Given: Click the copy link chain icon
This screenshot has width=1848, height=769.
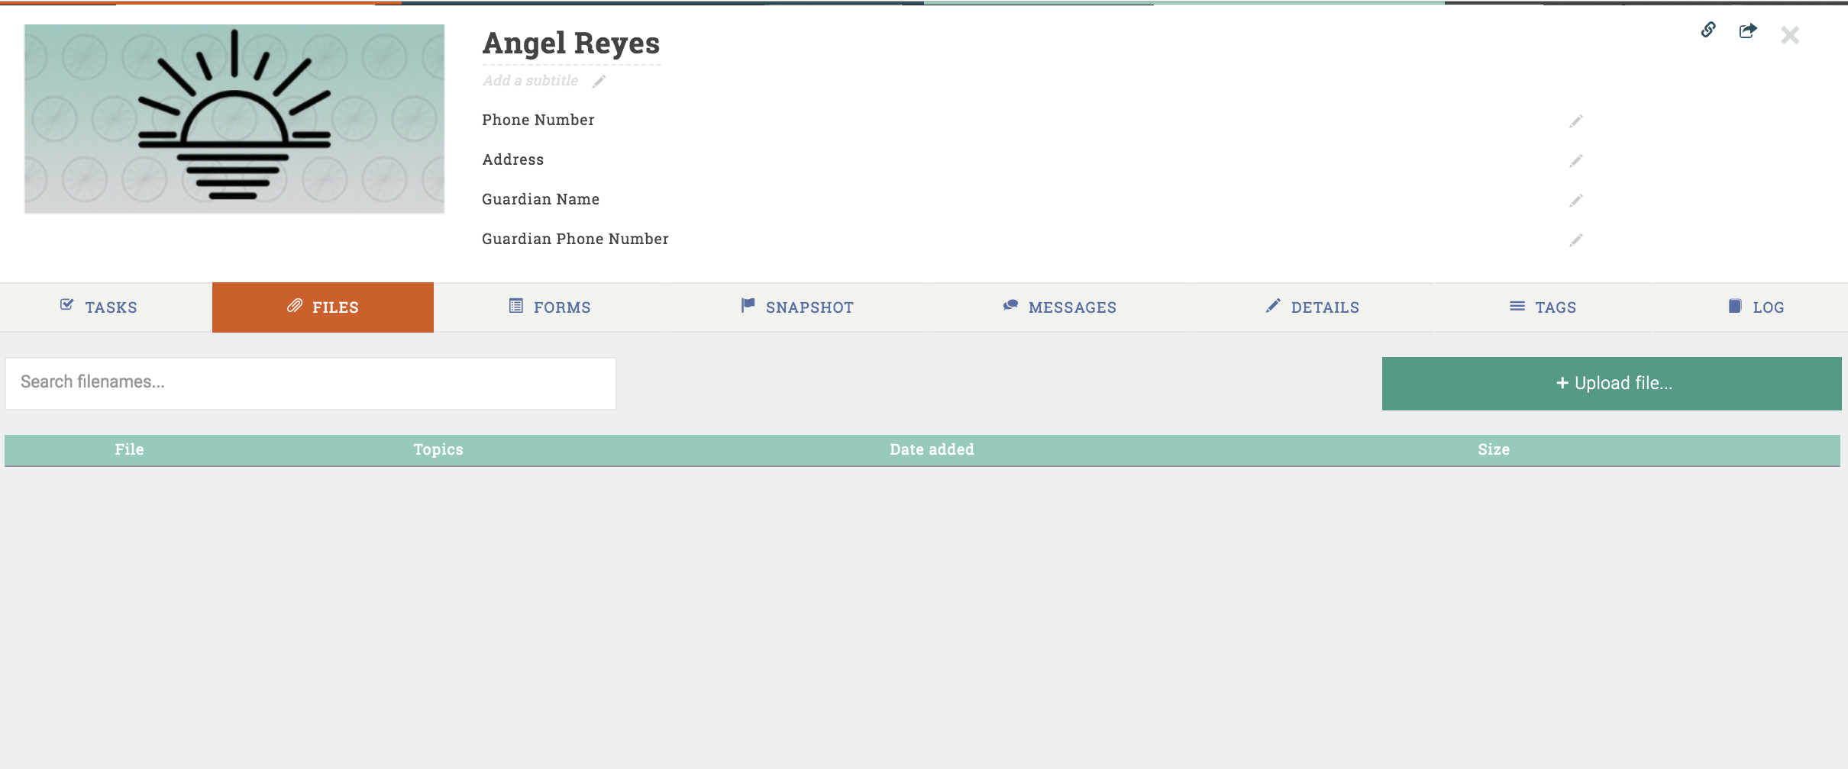Looking at the screenshot, I should [1708, 30].
